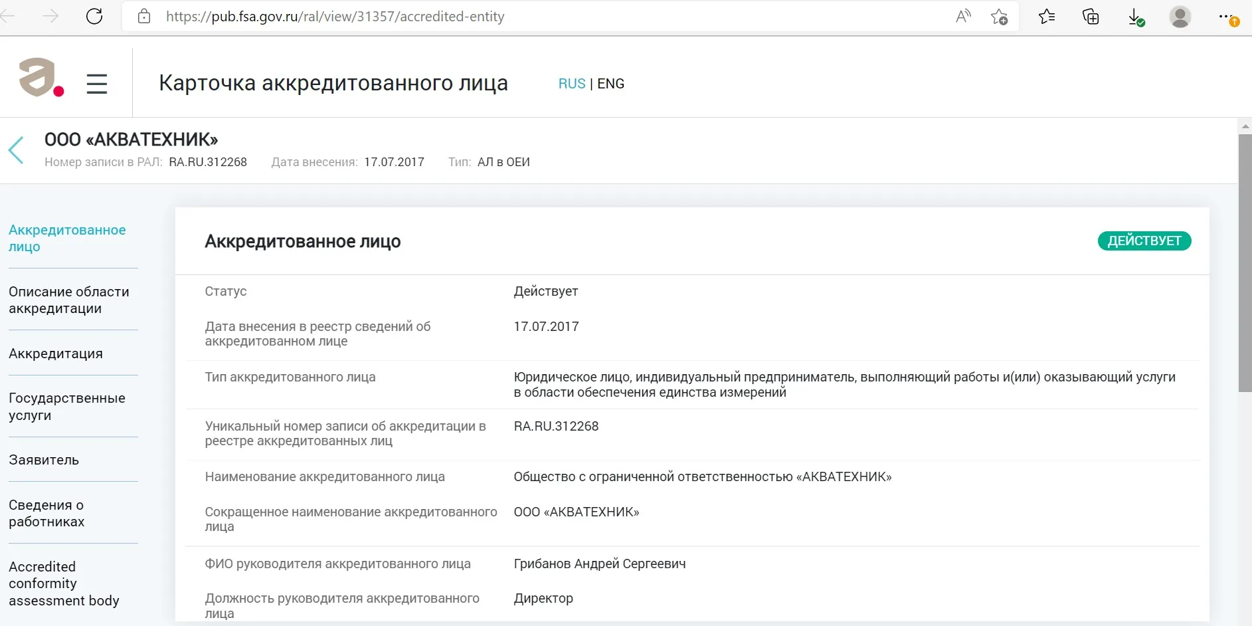Viewport: 1252px width, 626px height.
Task: Click the ДЕЙСТВУЕТ status badge
Action: [1144, 241]
